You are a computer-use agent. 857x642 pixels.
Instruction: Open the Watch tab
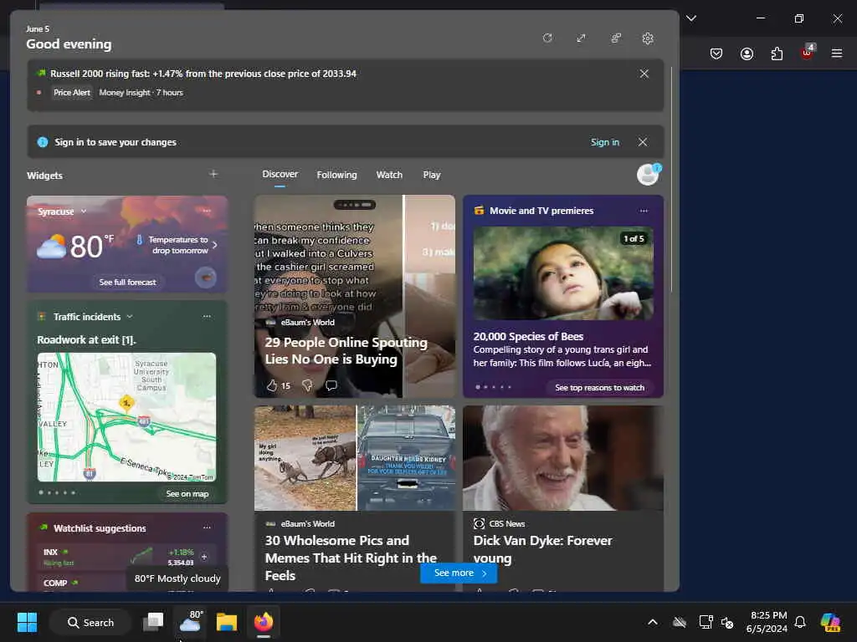point(389,175)
